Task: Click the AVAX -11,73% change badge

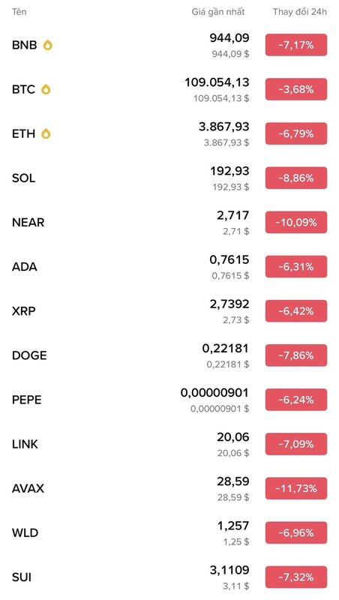Action: pos(296,489)
